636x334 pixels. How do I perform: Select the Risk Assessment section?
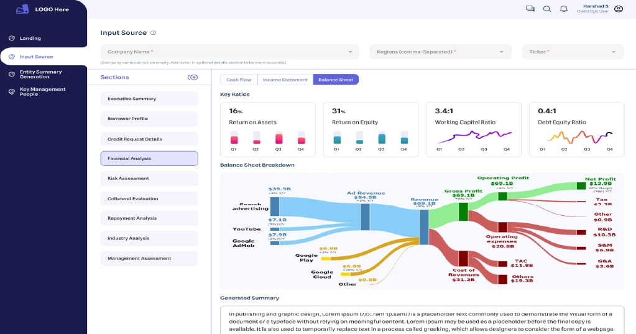click(x=149, y=179)
